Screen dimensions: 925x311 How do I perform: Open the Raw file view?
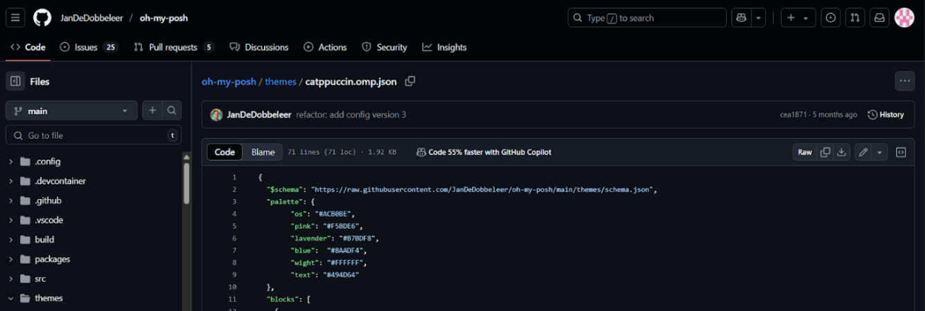click(x=804, y=152)
